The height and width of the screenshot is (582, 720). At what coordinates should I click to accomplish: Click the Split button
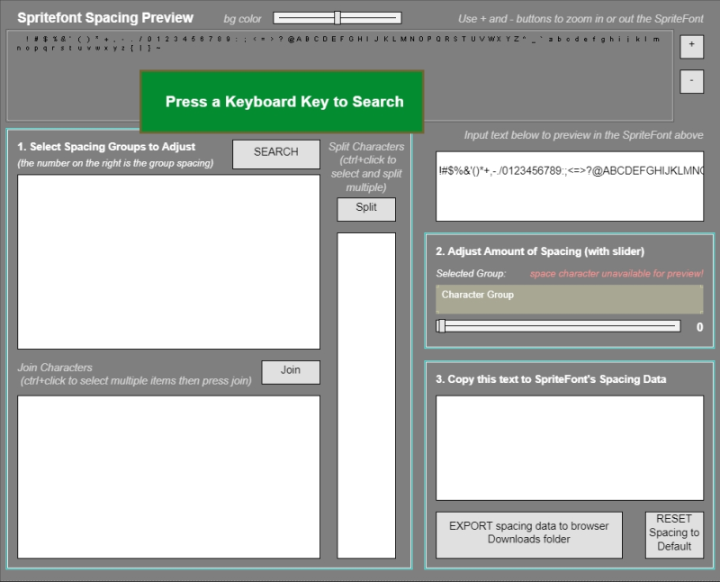click(x=366, y=209)
